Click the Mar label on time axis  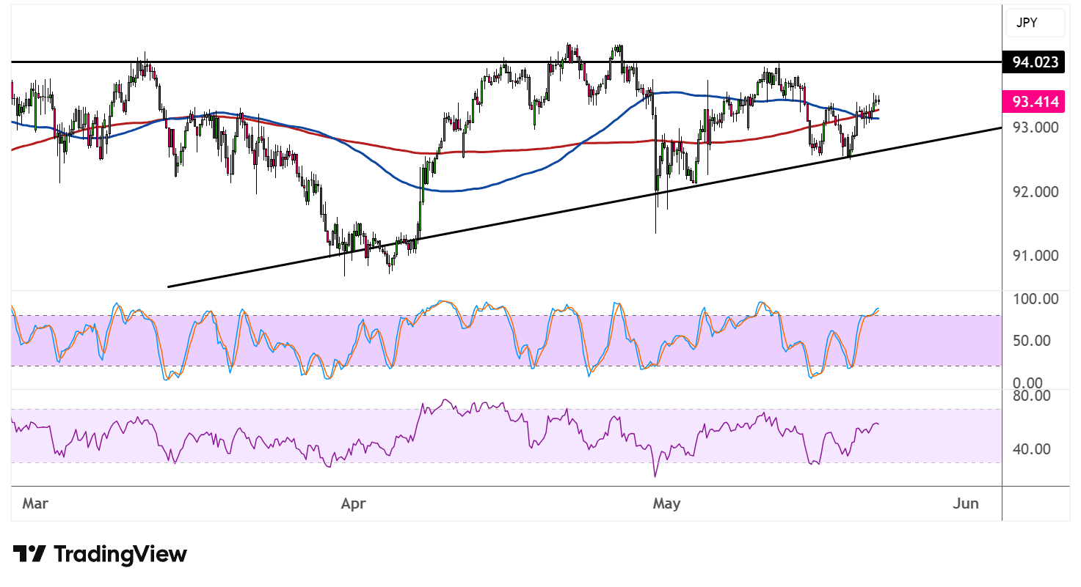click(35, 503)
